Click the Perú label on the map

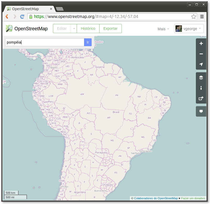pyautogui.click(x=51, y=102)
